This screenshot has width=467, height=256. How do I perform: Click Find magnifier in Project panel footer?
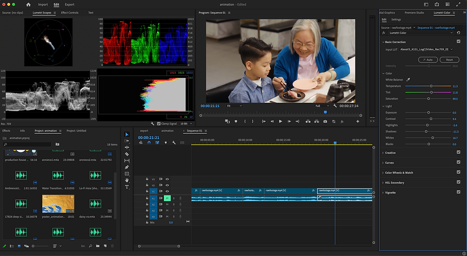pyautogui.click(x=90, y=246)
